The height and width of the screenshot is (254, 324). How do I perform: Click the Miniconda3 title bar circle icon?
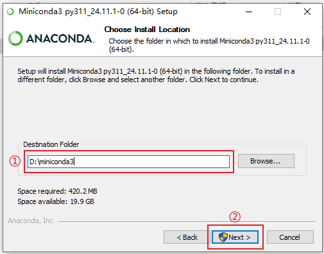[x=10, y=12]
